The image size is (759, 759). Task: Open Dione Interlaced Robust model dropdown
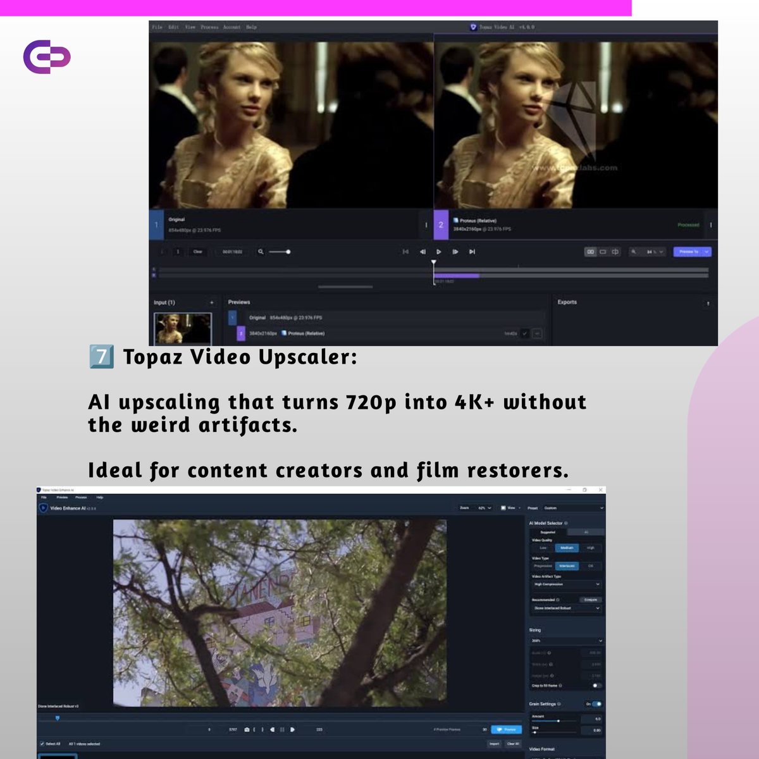pyautogui.click(x=567, y=608)
